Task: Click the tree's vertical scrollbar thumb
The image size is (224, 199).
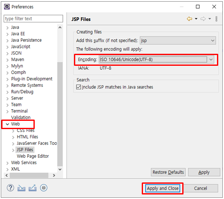Action: coord(60,114)
